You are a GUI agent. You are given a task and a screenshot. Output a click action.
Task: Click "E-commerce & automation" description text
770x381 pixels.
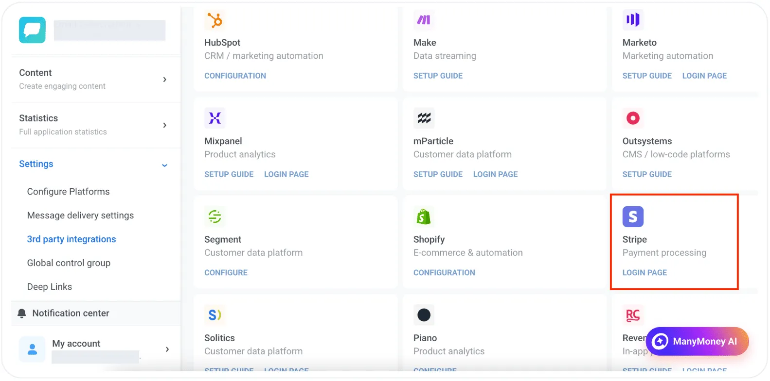(x=468, y=253)
